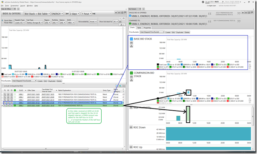
Task: Open the Bid Stack + Bid Table dropdown
Action: coord(37,14)
